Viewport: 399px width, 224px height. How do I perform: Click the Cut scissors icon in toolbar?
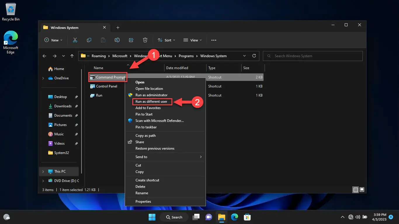pyautogui.click(x=75, y=40)
